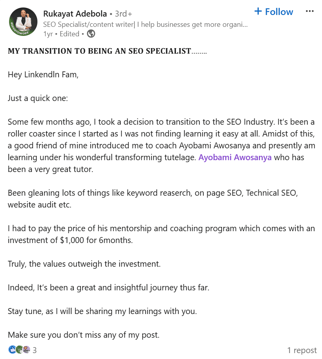Image resolution: width=322 pixels, height=359 pixels.
Task: Click the 3rd+ connection degree label
Action: point(124,14)
